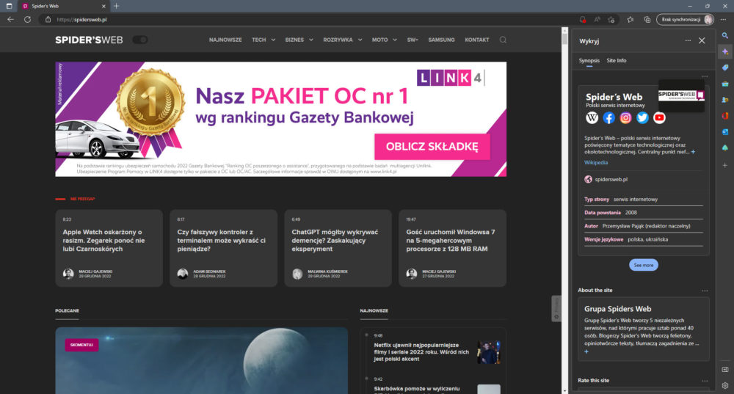
Task: Open the Tools briefcase icon in sidebar
Action: 724,84
